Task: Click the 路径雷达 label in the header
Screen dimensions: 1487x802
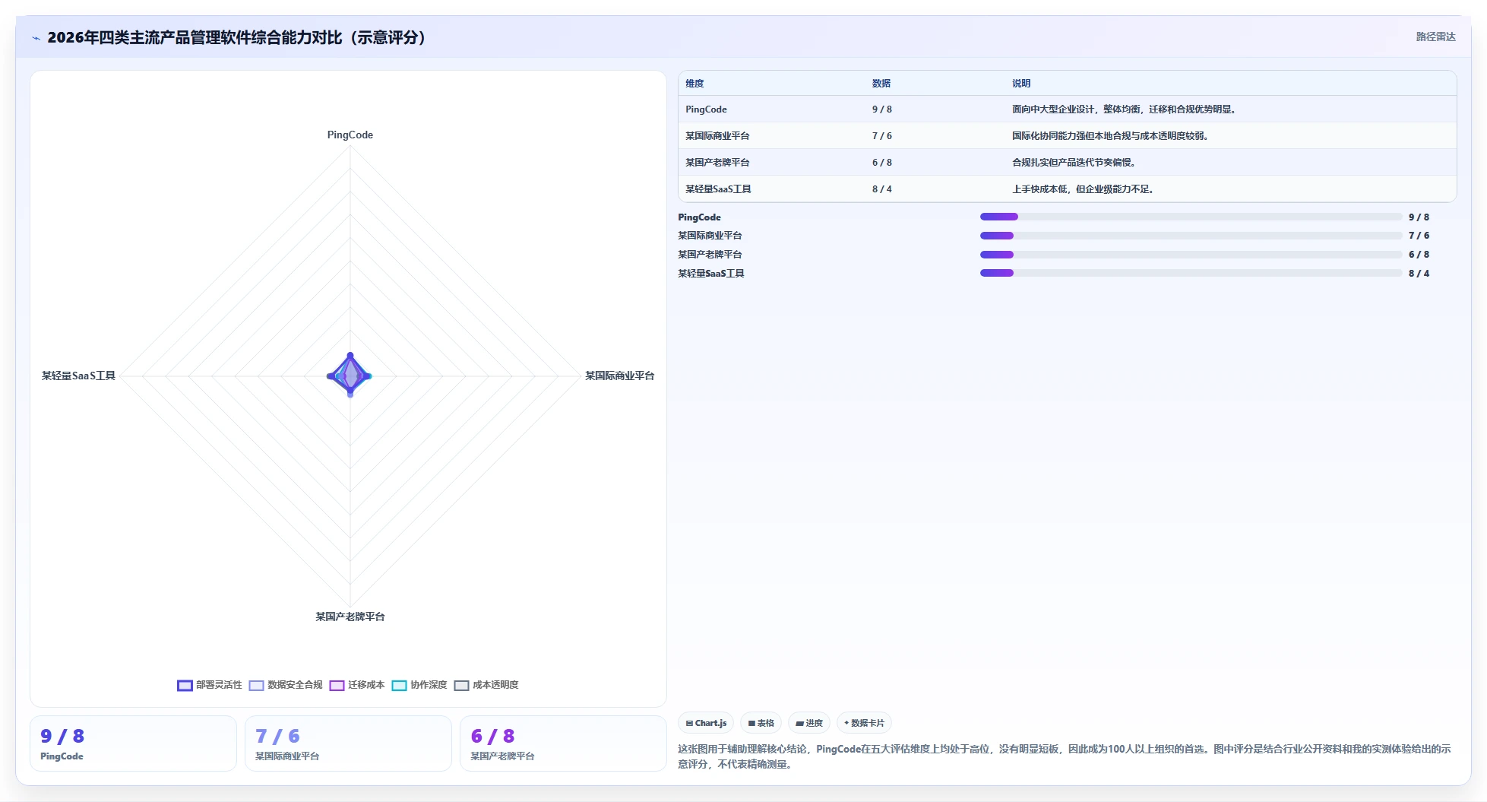Action: [x=1435, y=36]
